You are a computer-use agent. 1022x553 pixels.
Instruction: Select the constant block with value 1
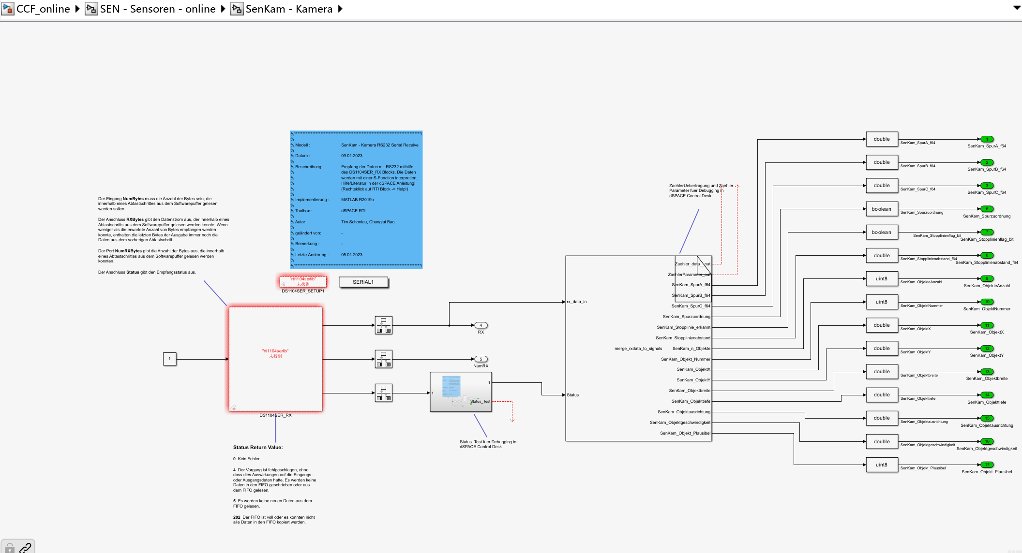169,359
